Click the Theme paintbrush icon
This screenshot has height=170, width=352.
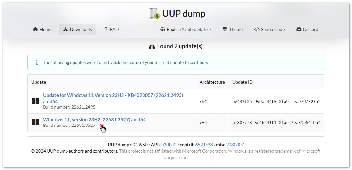click(225, 29)
